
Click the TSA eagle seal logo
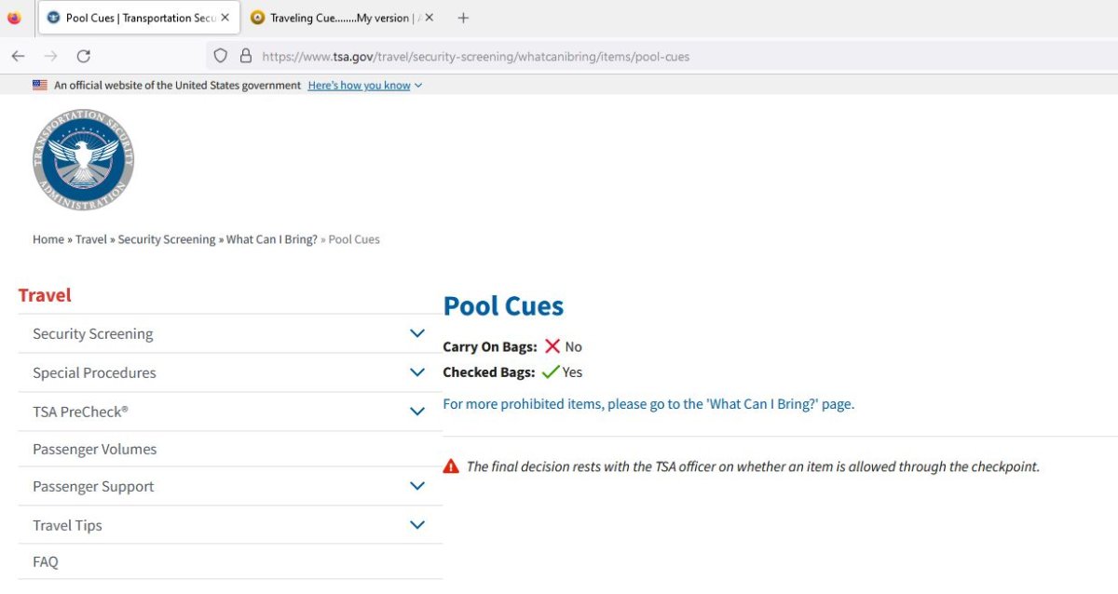83,159
